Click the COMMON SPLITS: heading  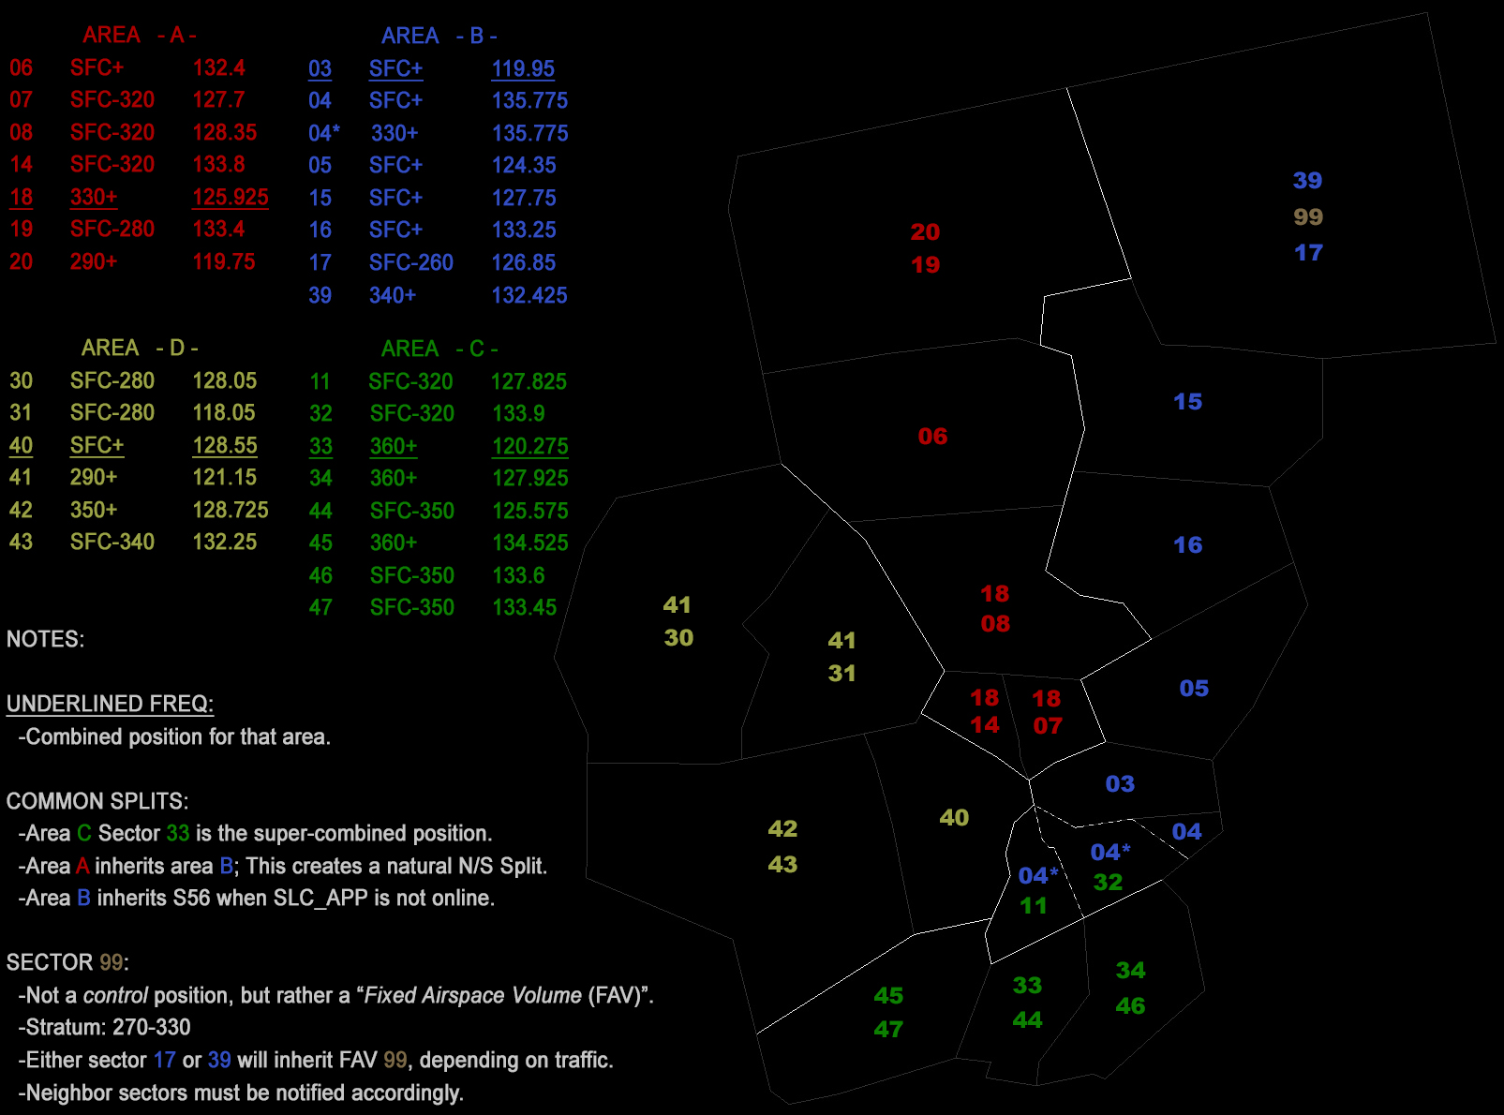(97, 802)
